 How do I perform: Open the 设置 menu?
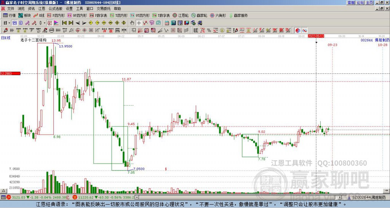pos(69,9)
